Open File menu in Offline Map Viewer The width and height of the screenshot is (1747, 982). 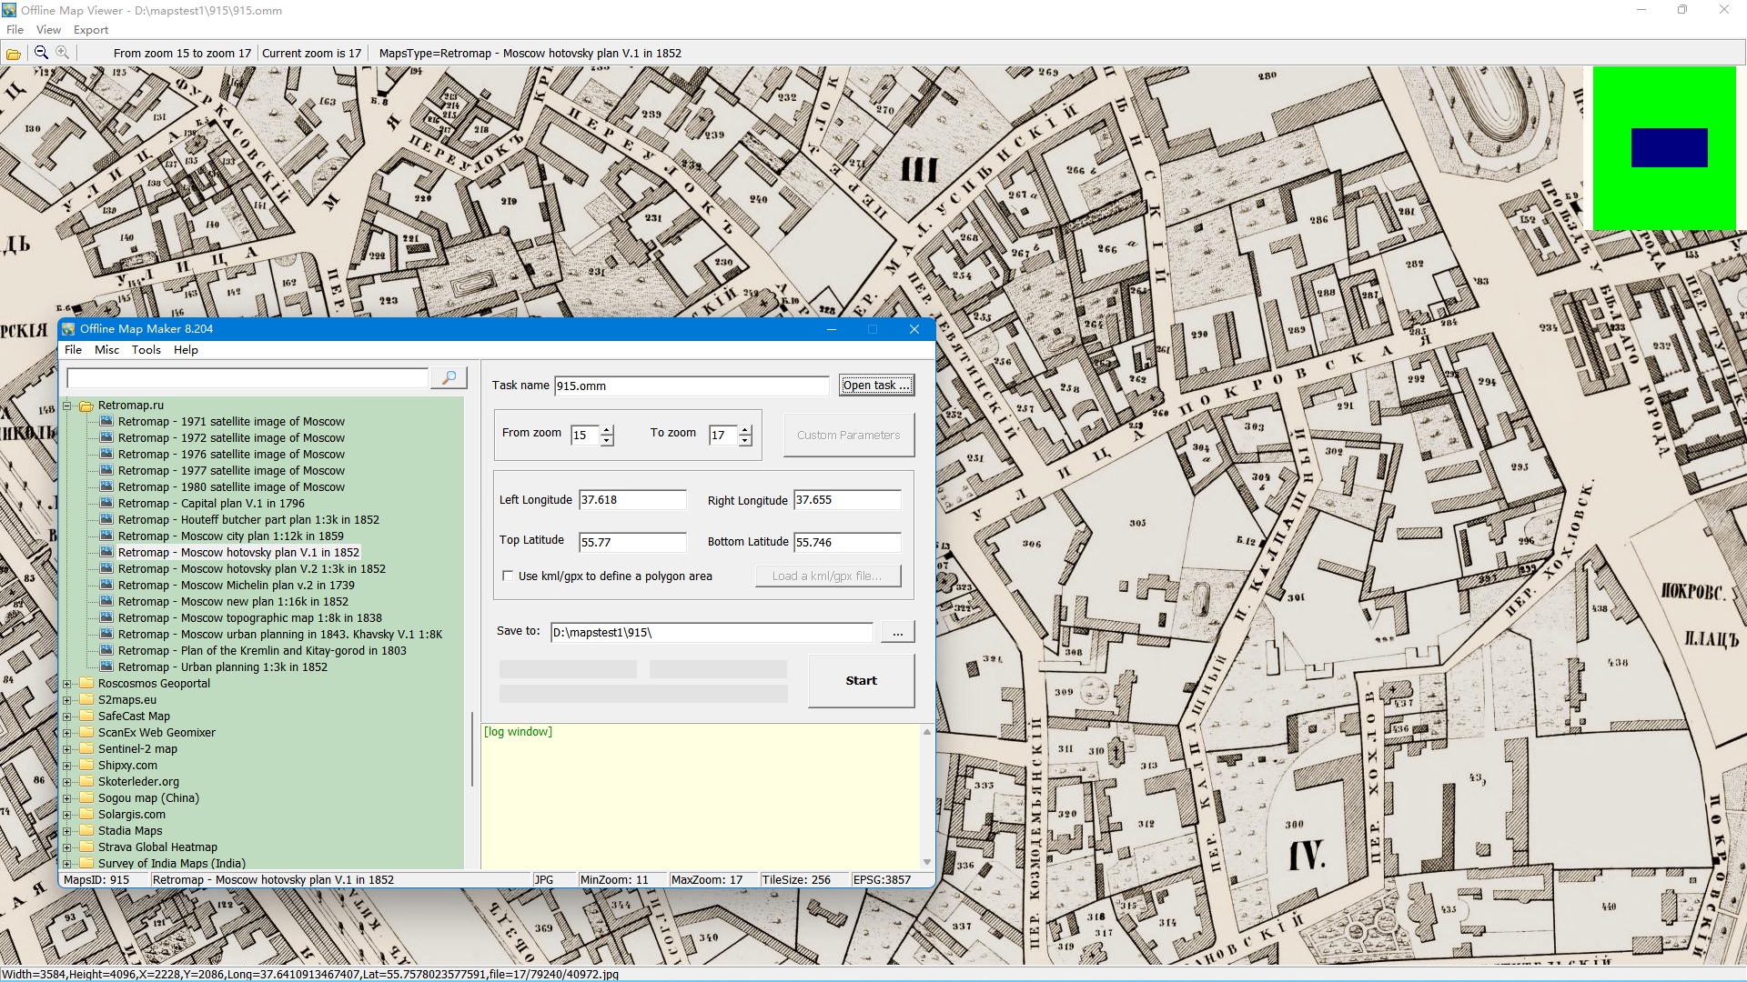(15, 30)
